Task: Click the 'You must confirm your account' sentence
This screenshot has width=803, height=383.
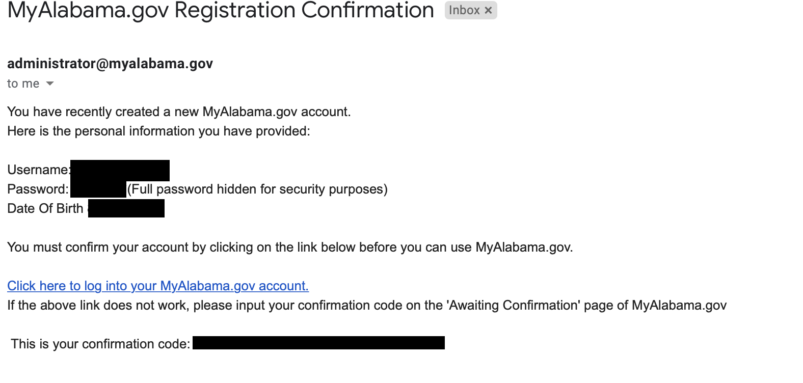Action: [290, 248]
